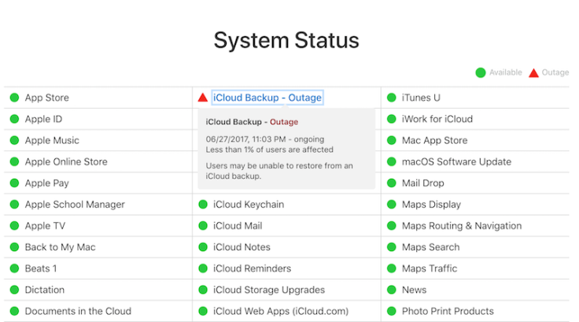Click the Maps Display label

click(431, 205)
